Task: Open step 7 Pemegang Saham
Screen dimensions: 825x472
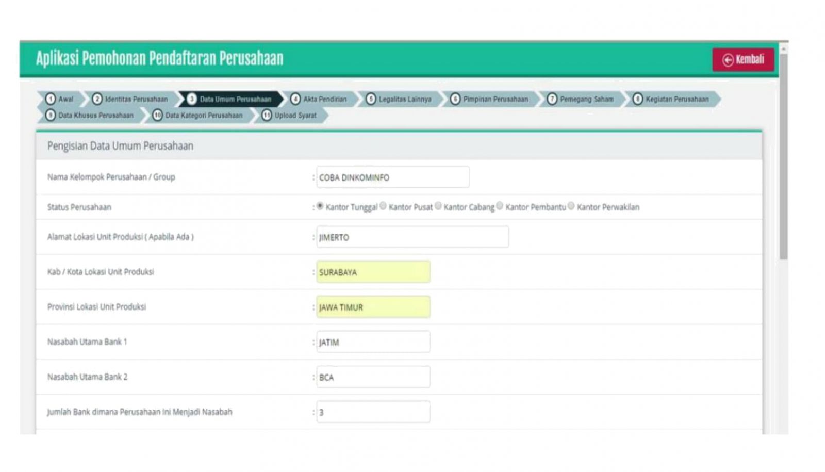Action: (581, 99)
